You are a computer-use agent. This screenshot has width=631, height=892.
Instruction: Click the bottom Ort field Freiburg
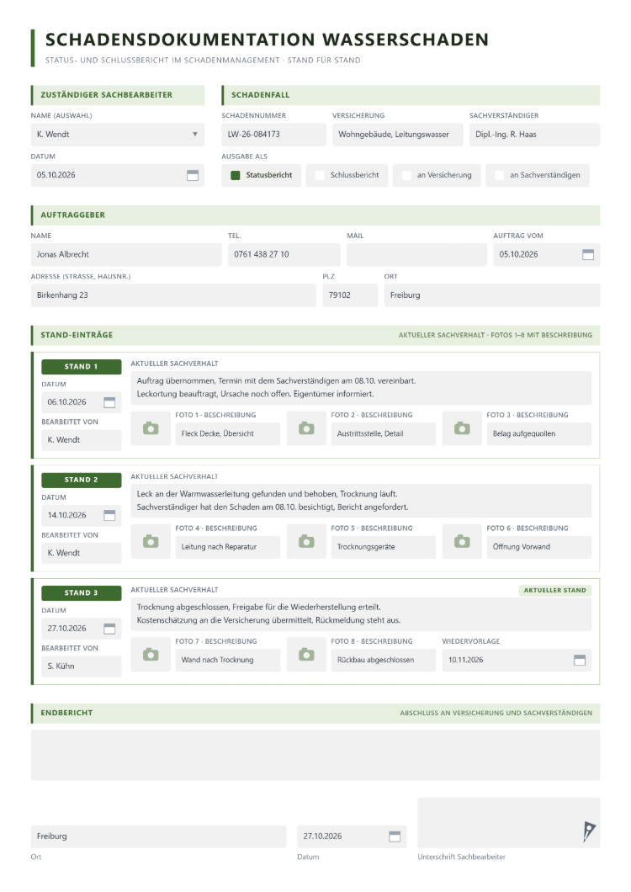pyautogui.click(x=158, y=836)
